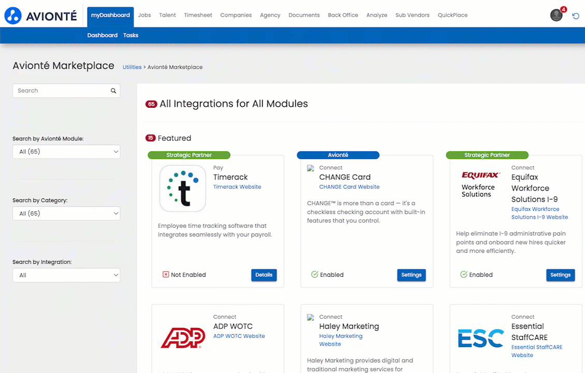
Task: Click the Settings button on CHANGE Card
Action: 412,275
